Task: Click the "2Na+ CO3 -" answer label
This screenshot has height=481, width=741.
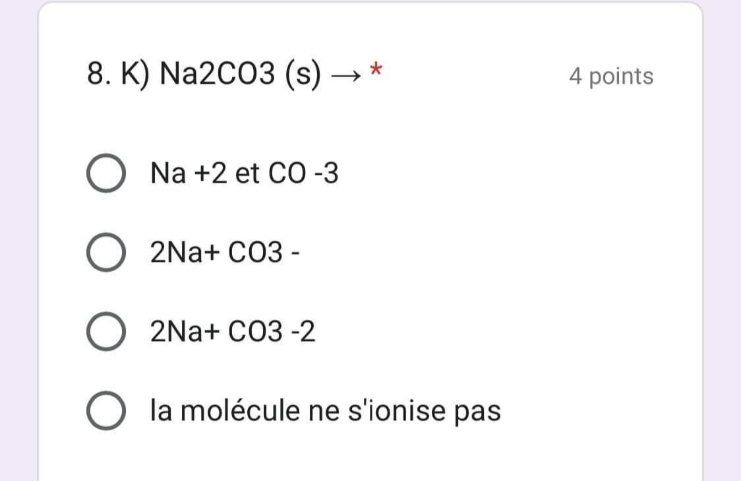Action: click(225, 252)
